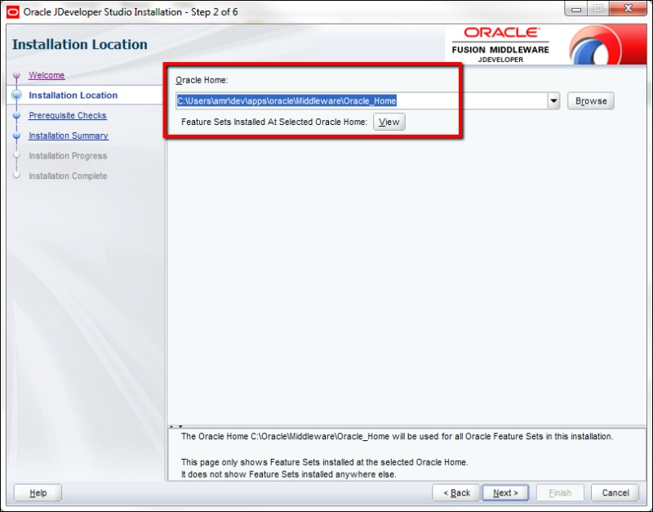Click Browse to choose a folder
Screen dimensions: 653x512
pos(590,100)
